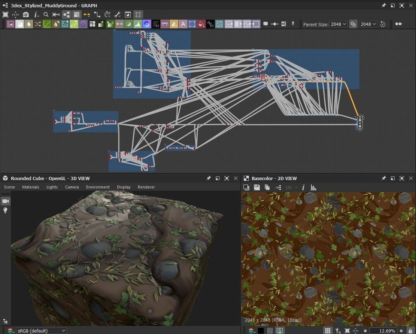Toggle the parent size link button

tap(353, 24)
